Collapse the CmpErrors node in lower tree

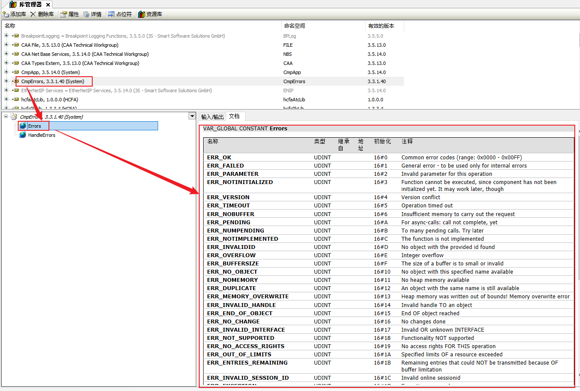(6, 116)
